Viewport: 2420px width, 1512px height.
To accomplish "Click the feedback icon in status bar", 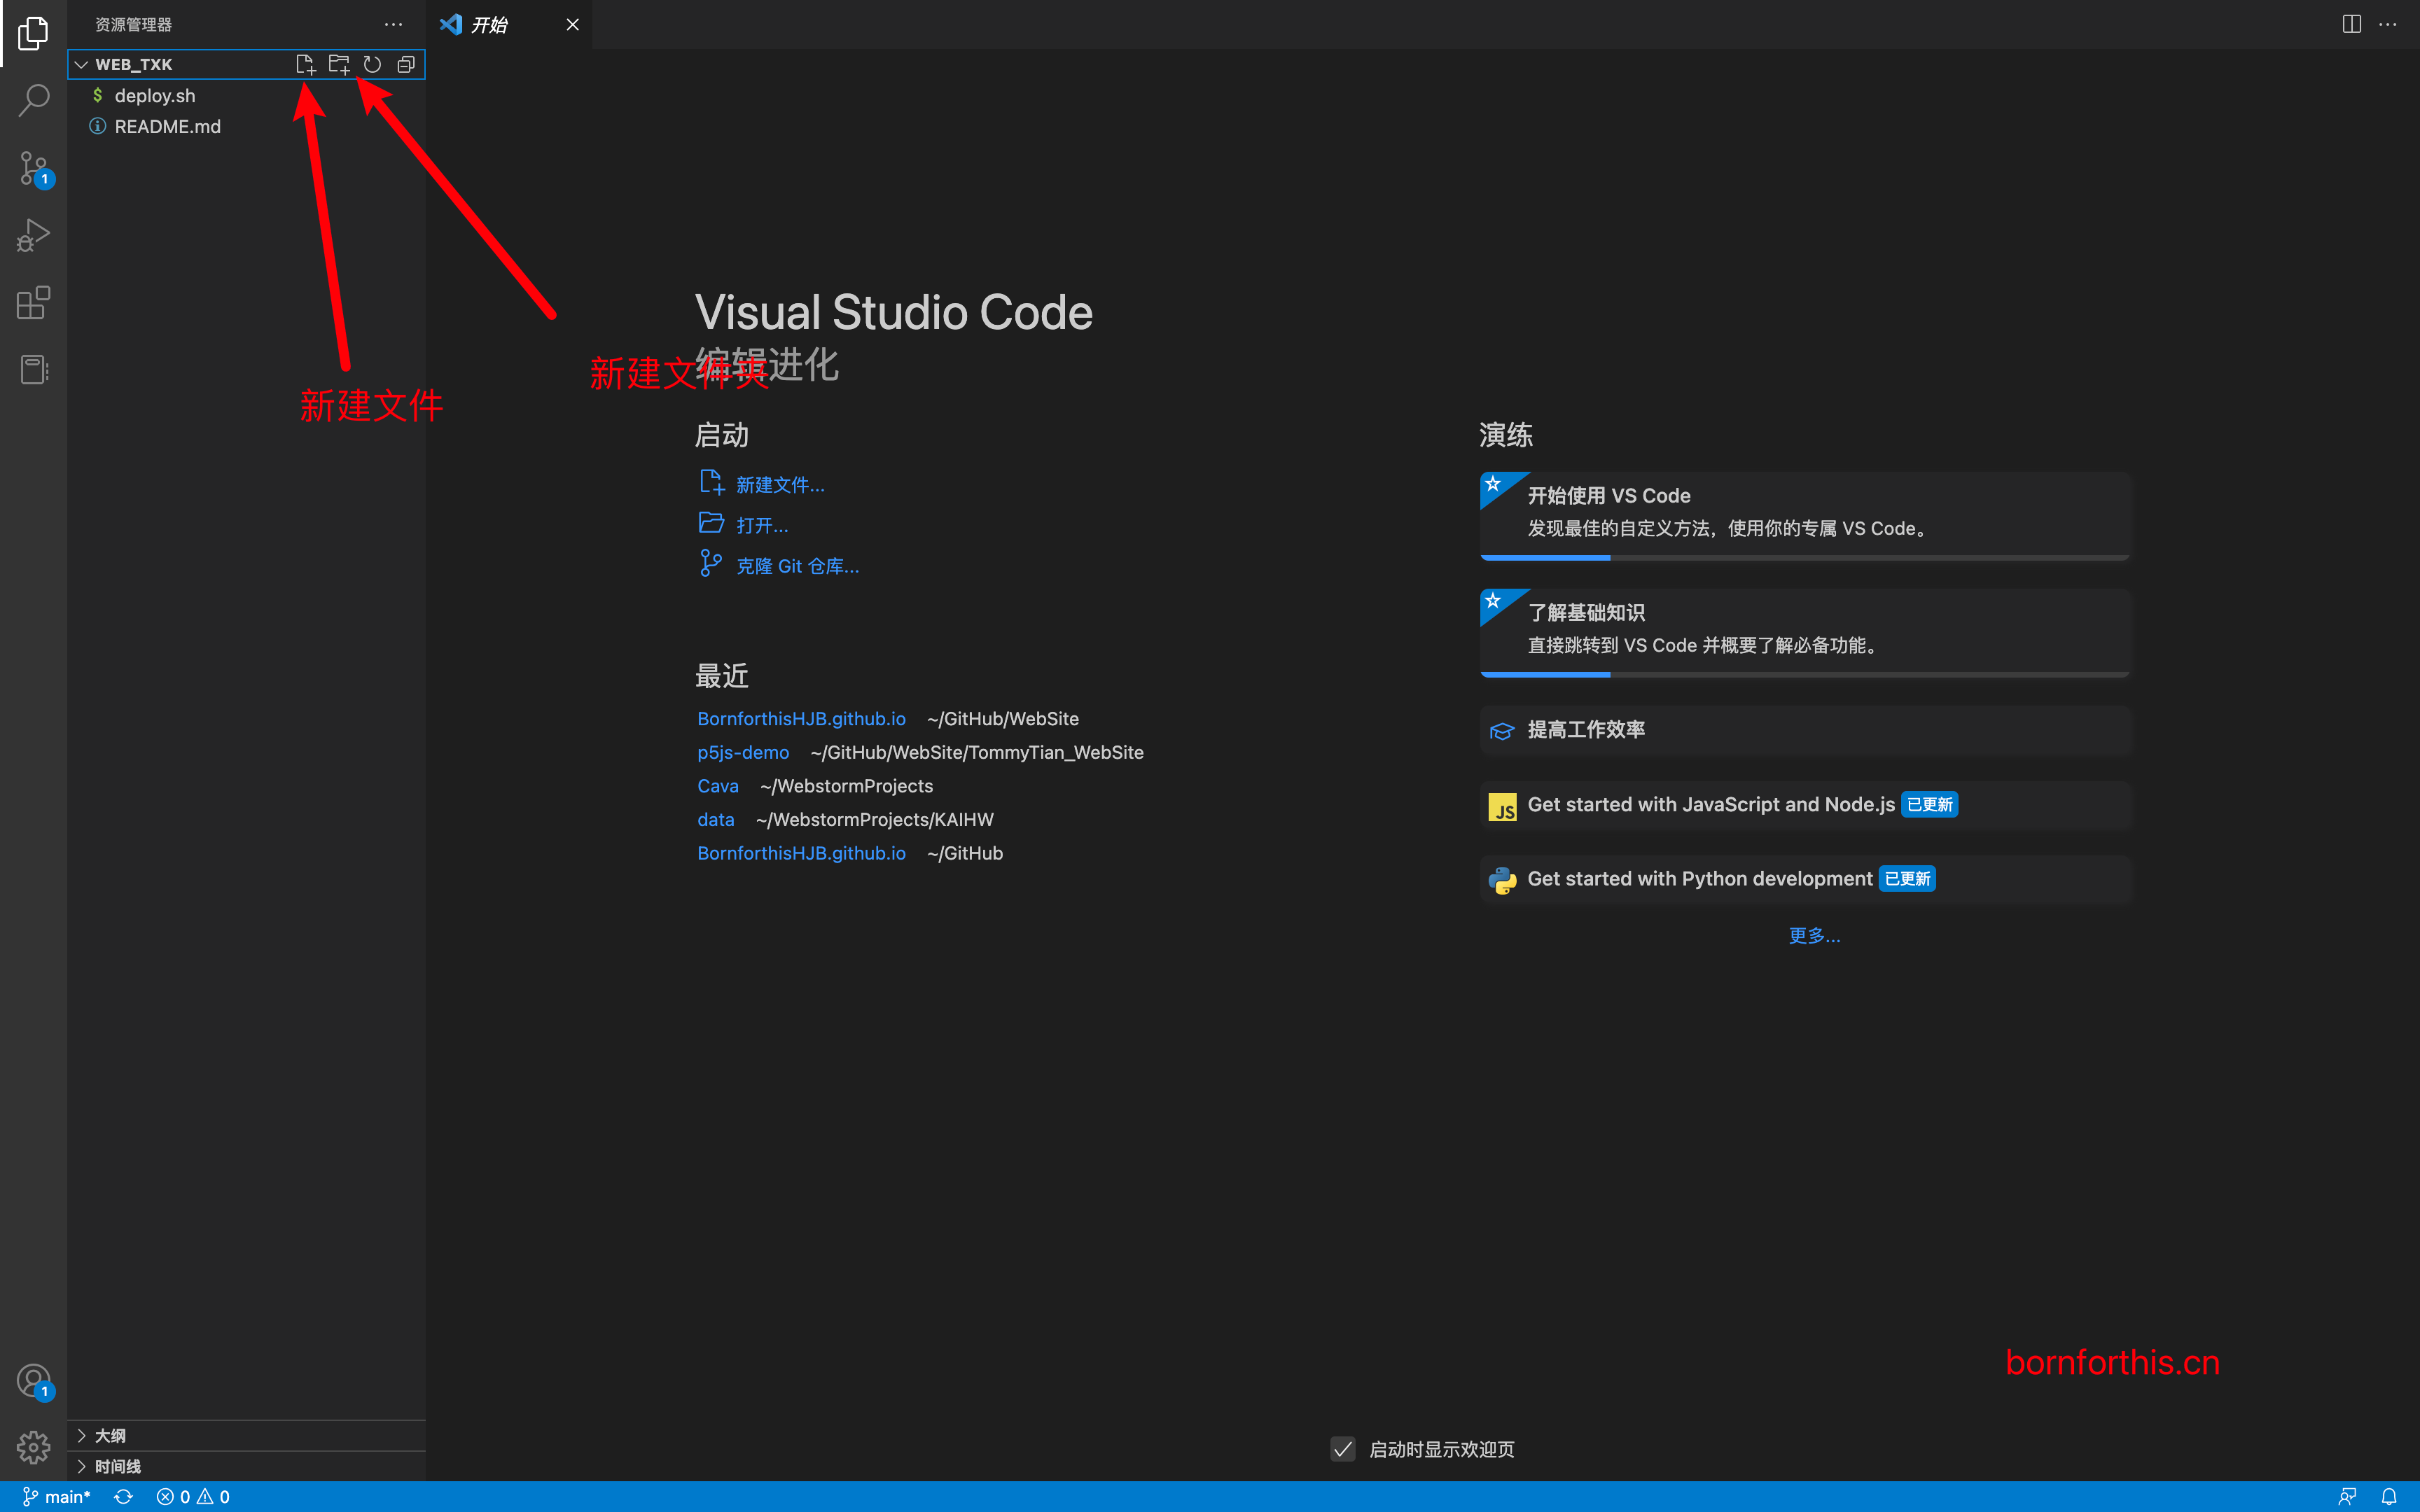I will [x=2347, y=1497].
